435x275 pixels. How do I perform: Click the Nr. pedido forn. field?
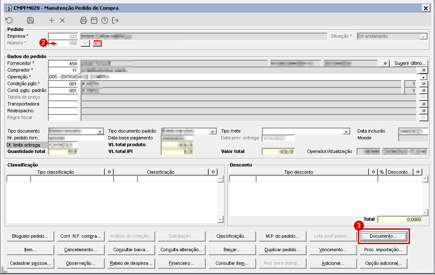tap(76, 138)
